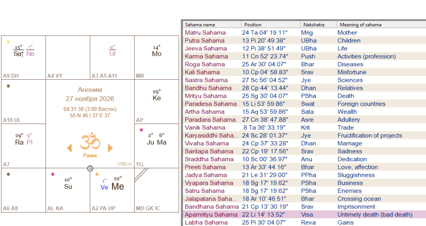Click the coordinates '55 N 46 | 37 E 37'
Screen dimensions: 426x226
click(90, 116)
